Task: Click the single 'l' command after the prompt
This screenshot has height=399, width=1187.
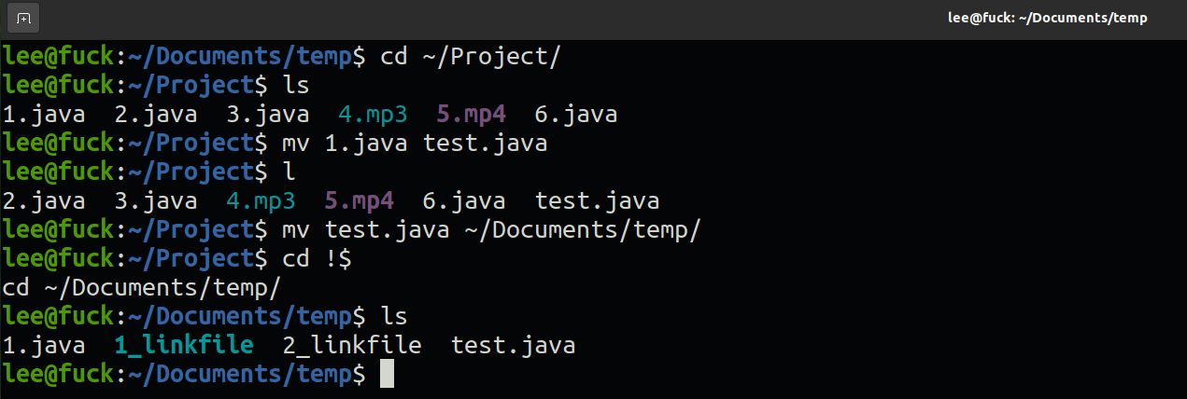Action: (x=289, y=172)
